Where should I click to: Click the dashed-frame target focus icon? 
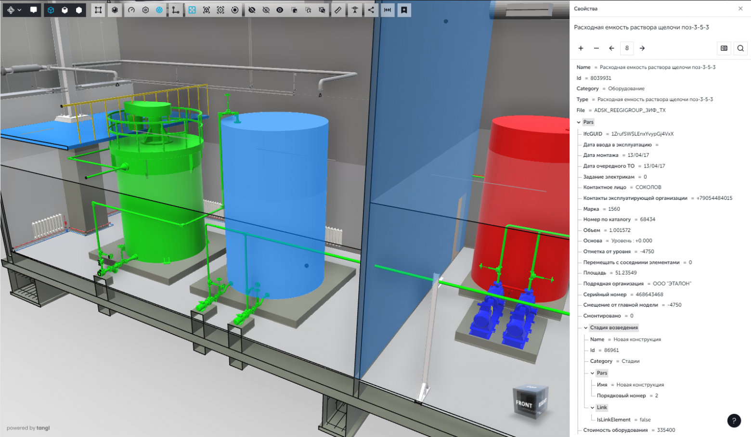tap(220, 10)
